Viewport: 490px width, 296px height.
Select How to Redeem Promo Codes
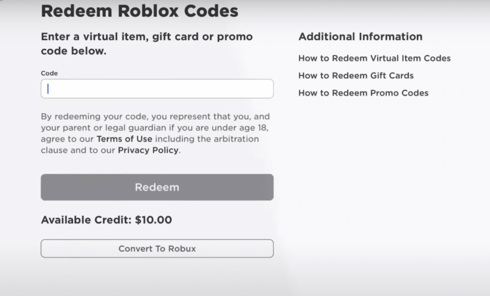point(363,93)
